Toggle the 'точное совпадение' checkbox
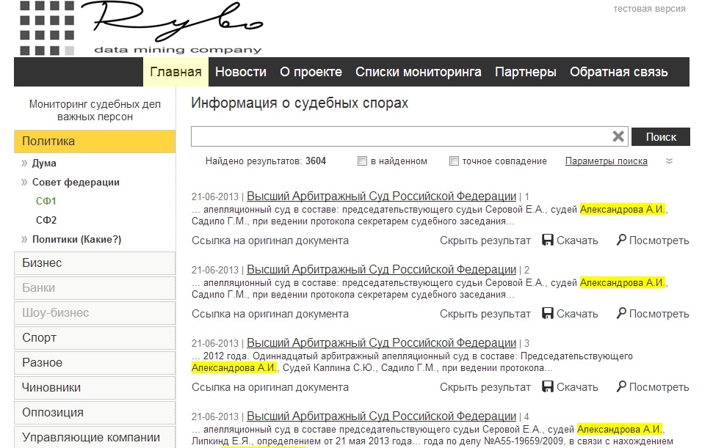Image resolution: width=713 pixels, height=448 pixels. (x=454, y=161)
